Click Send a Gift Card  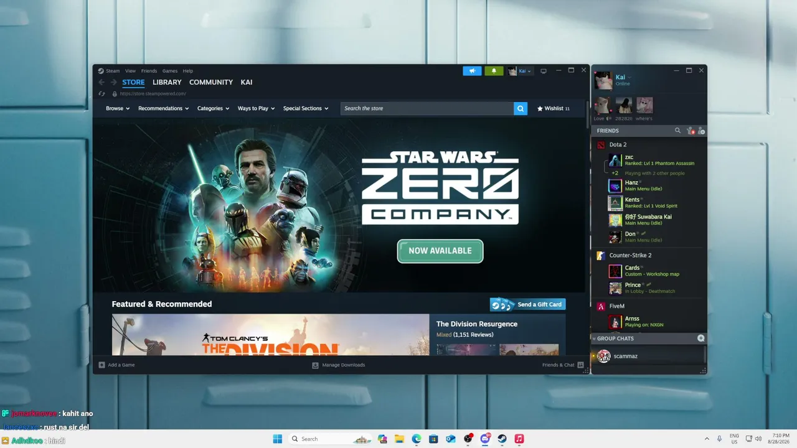(528, 304)
